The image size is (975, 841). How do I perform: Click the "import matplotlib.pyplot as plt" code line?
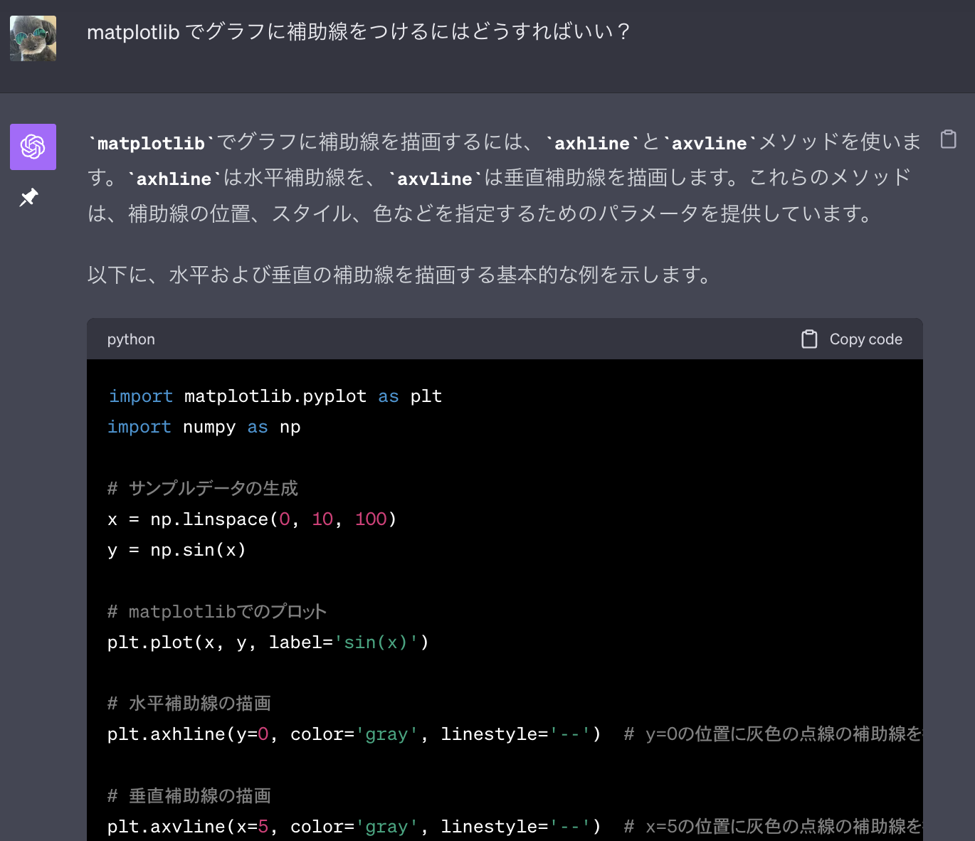click(275, 396)
